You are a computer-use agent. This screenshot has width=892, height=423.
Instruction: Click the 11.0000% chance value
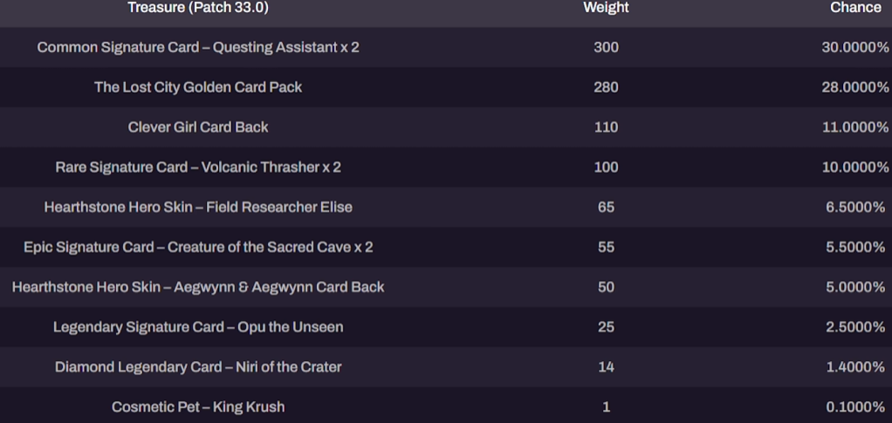pos(855,126)
